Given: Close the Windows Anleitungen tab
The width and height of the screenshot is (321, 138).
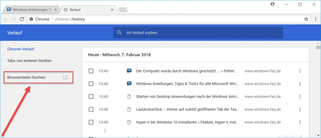Looking at the screenshot, I should (55, 10).
